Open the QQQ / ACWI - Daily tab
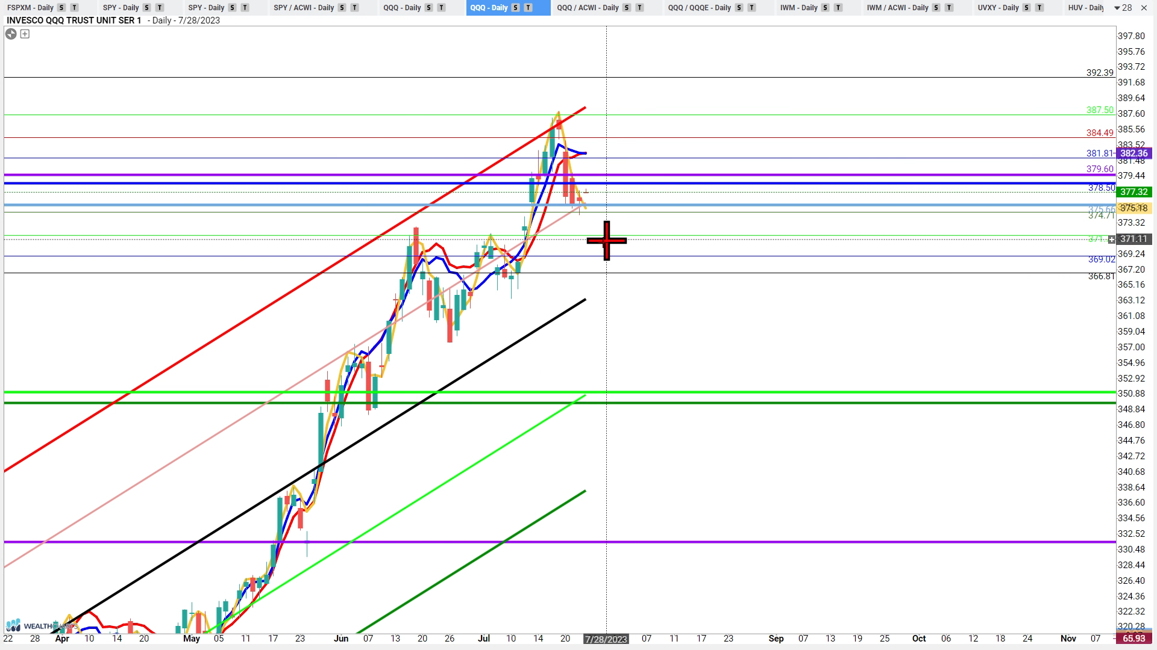 [x=588, y=8]
